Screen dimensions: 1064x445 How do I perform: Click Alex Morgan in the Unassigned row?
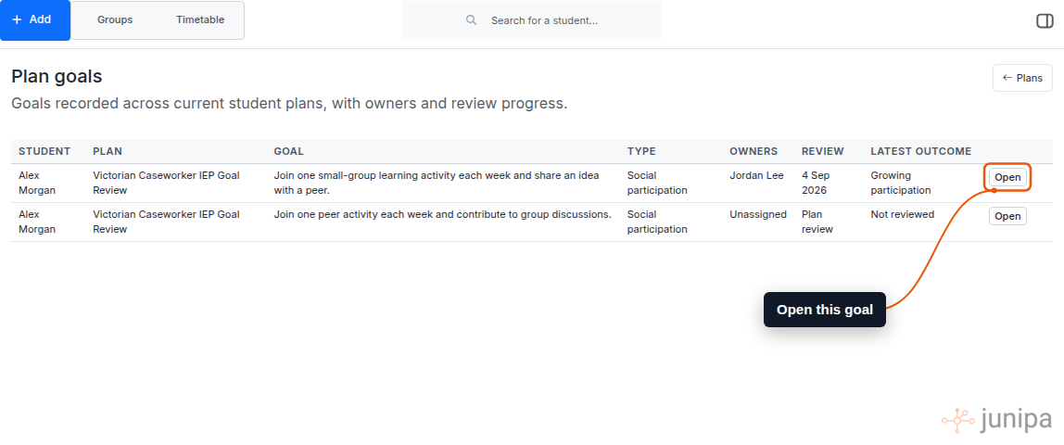(37, 222)
